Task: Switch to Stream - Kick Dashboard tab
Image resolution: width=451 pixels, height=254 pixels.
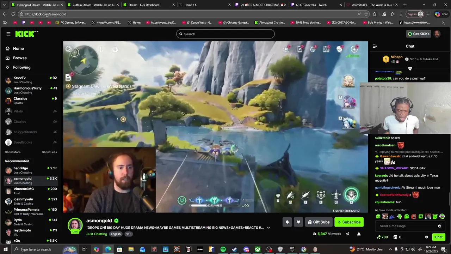Action: click(x=149, y=5)
